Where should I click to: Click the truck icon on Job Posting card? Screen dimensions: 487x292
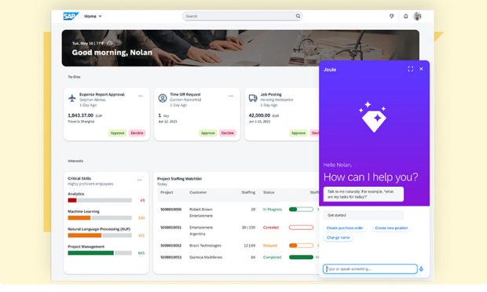(x=253, y=98)
